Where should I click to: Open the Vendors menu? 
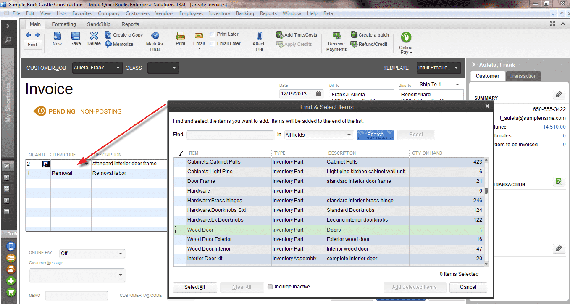point(164,13)
